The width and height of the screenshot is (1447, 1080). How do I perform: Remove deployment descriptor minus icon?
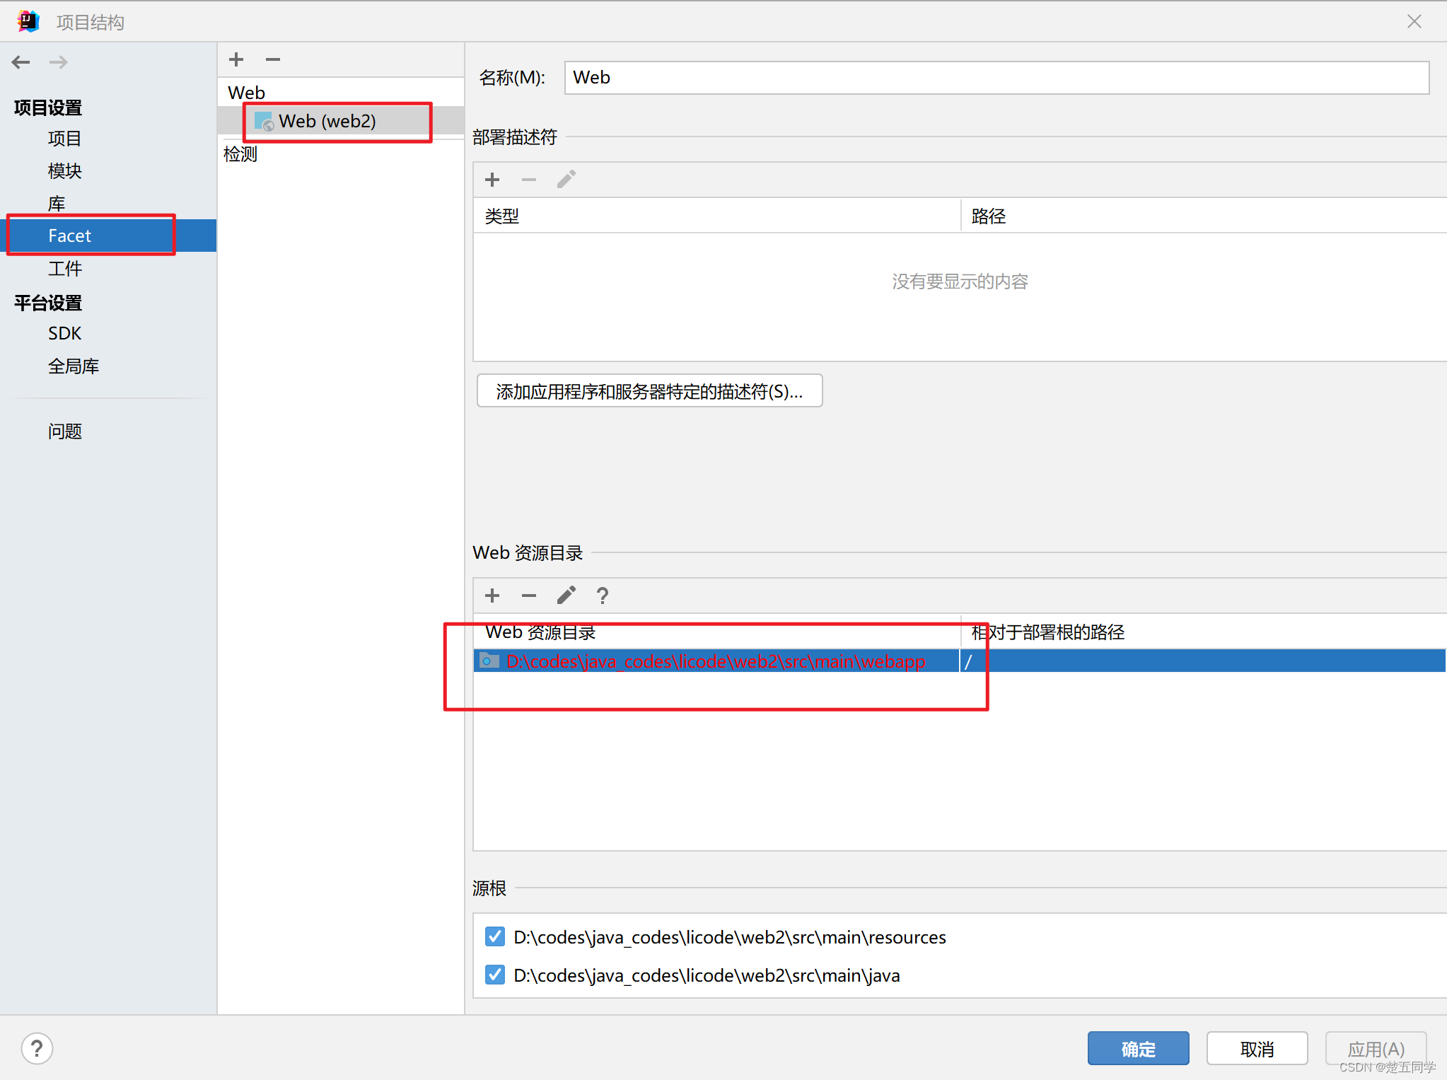tap(529, 180)
